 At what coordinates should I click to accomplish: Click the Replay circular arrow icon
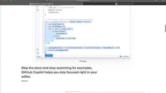tap(80, 61)
